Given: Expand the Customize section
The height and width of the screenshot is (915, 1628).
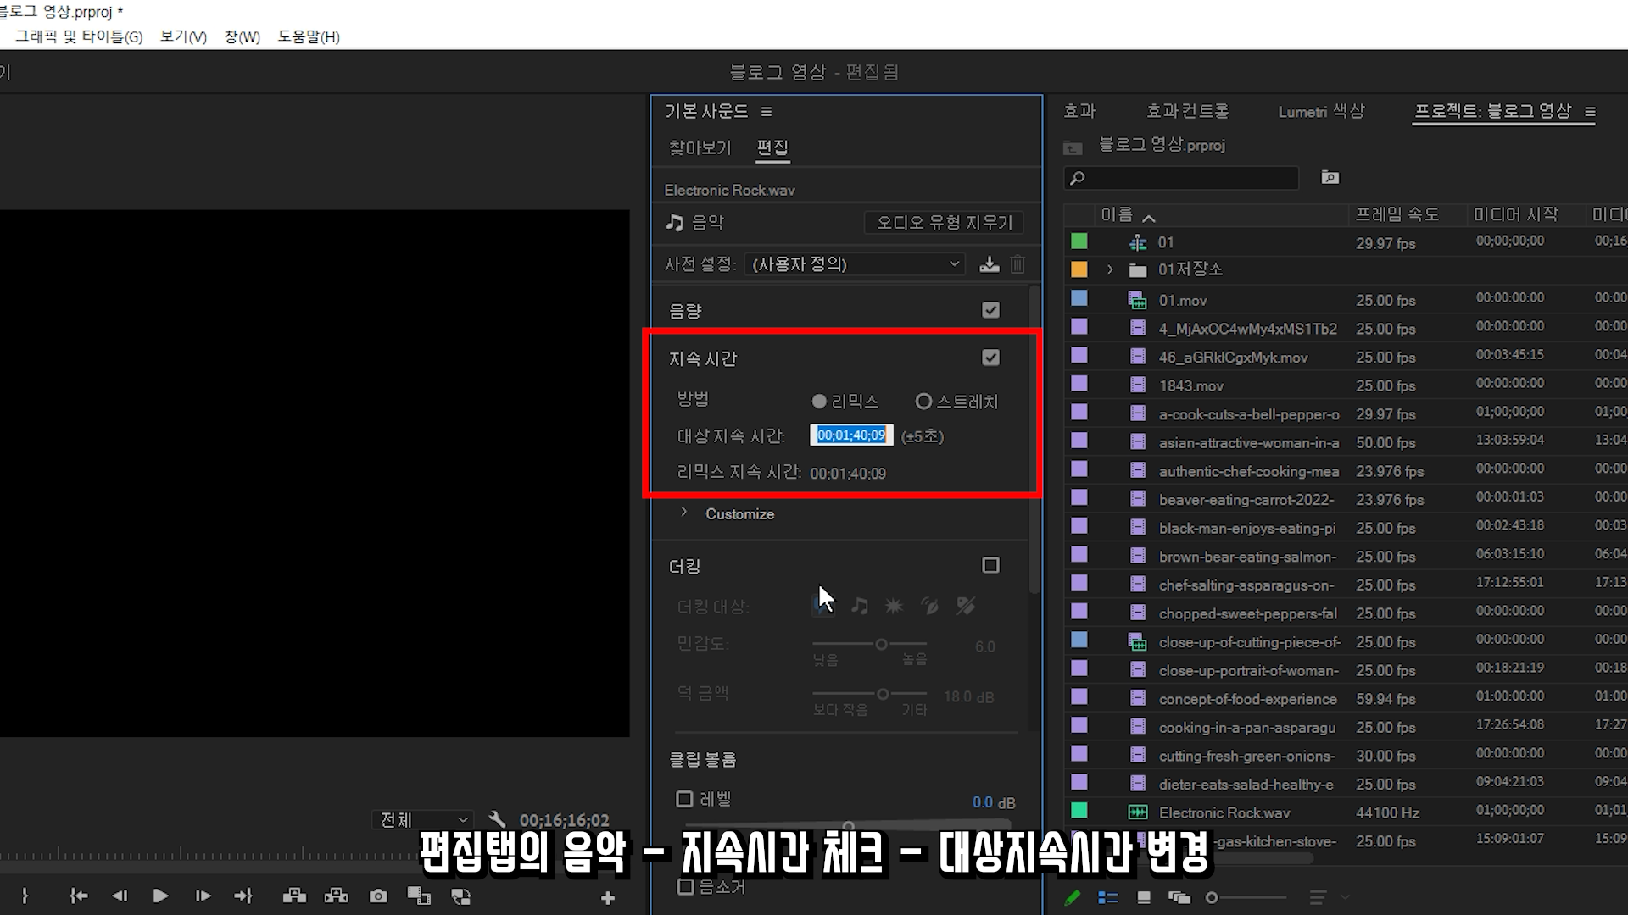Looking at the screenshot, I should (x=684, y=513).
